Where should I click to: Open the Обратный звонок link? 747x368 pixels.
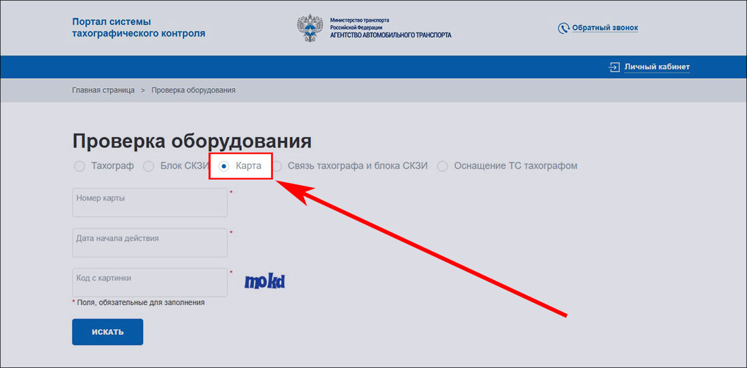605,28
